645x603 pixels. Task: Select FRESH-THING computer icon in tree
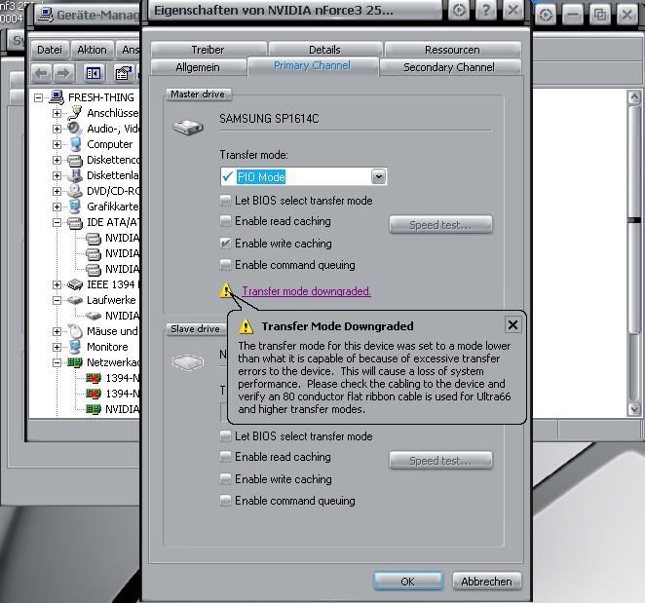(x=57, y=97)
